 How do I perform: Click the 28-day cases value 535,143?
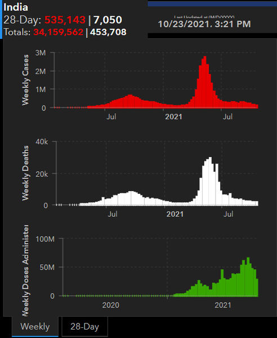pos(65,20)
